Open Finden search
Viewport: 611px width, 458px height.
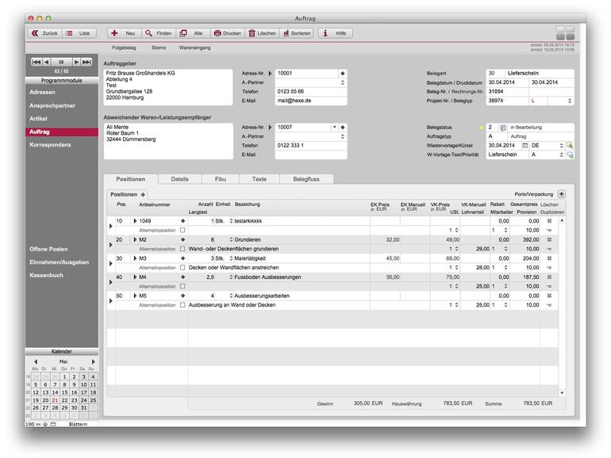pos(159,33)
